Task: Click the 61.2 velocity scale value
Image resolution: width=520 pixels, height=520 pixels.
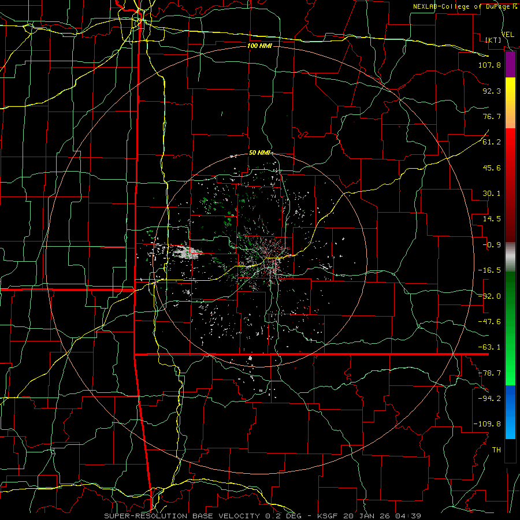Action: tap(492, 142)
